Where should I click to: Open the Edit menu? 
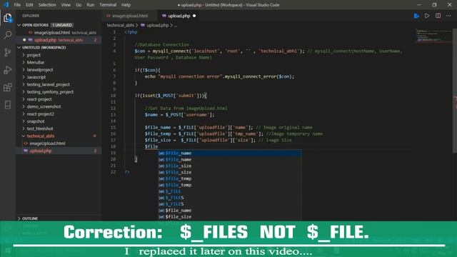pyautogui.click(x=29, y=5)
